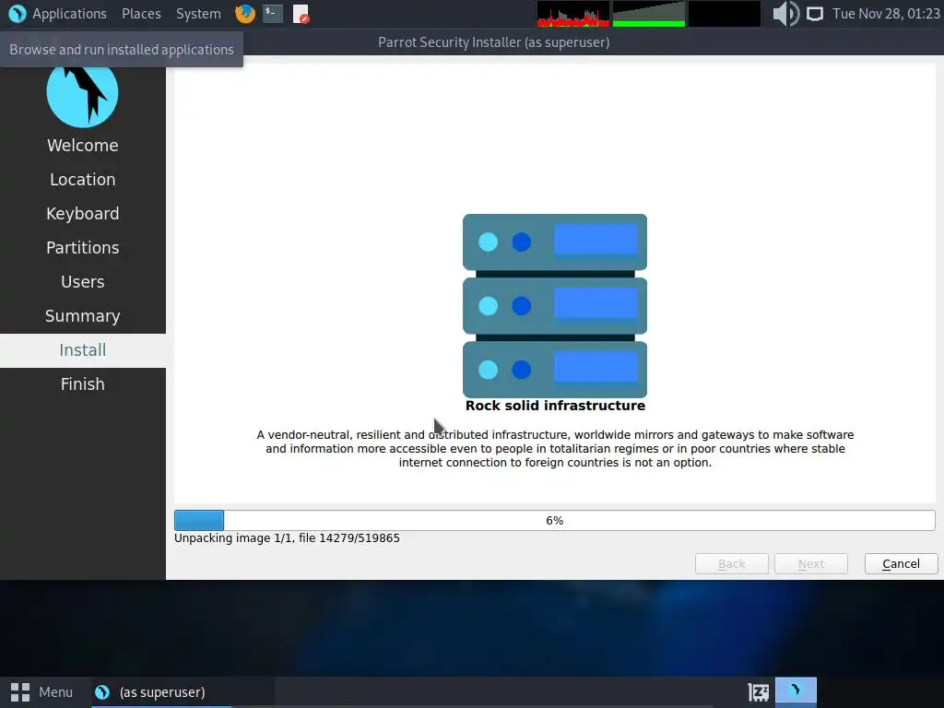Click the Parrot Security Installer title bar
This screenshot has height=708, width=944.
coord(494,42)
